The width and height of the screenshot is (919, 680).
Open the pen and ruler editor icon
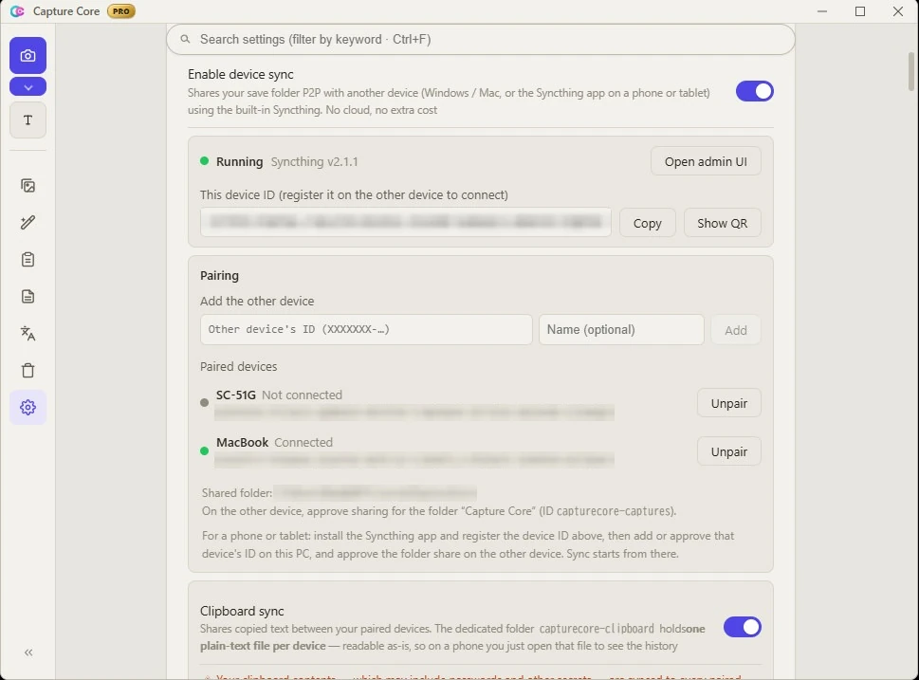[x=28, y=223]
